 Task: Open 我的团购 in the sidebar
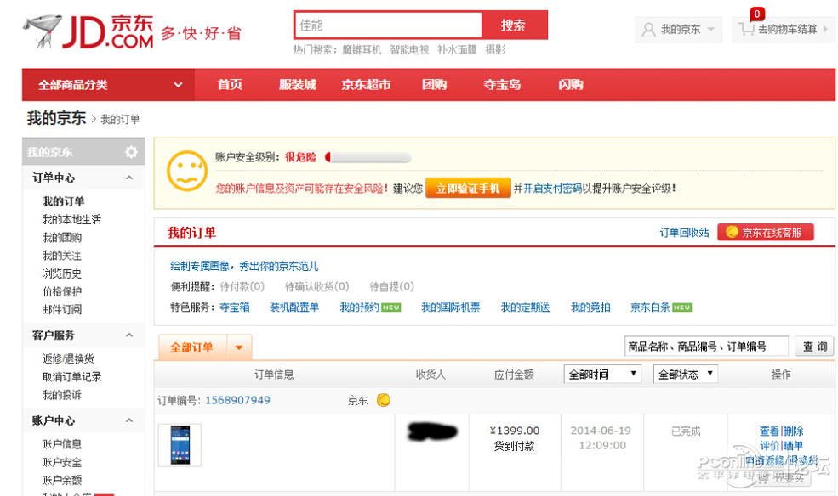tap(62, 237)
